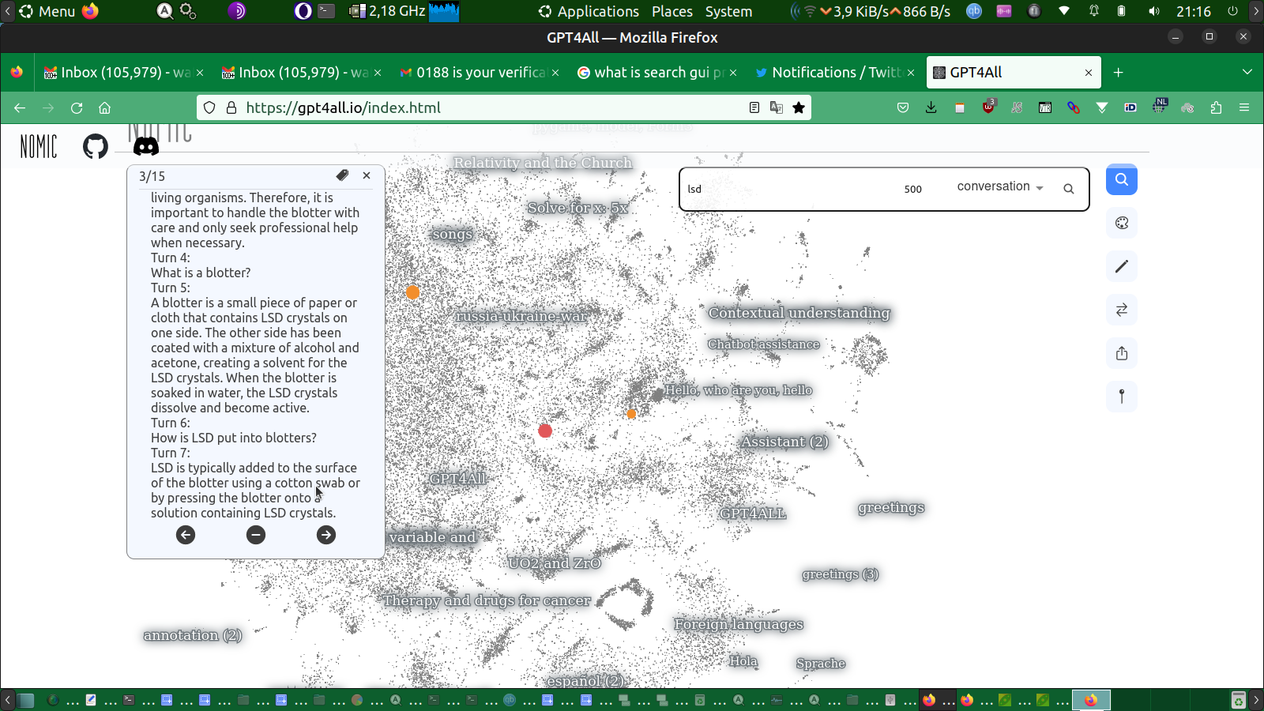1264x711 pixels.
Task: Toggle the blue search tool button
Action: [x=1122, y=179]
